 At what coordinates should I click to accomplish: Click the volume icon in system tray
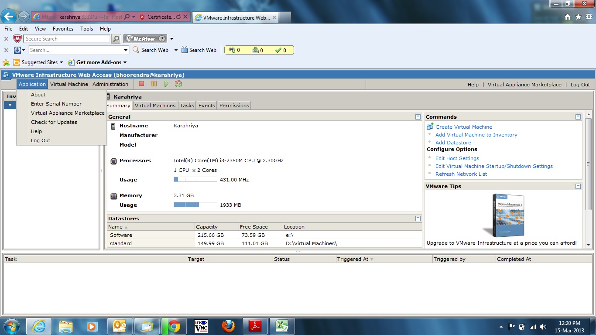(x=543, y=327)
